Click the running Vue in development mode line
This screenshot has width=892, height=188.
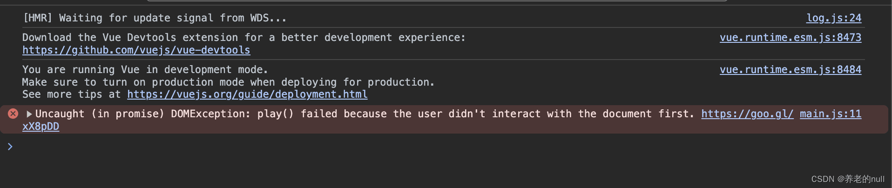tap(145, 70)
